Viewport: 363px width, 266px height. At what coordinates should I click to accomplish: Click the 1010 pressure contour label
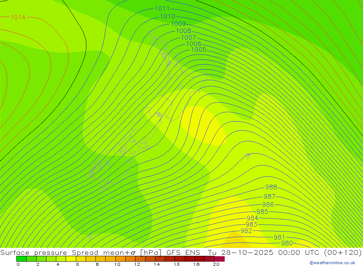[168, 16]
